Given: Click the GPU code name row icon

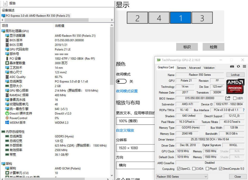Looking at the screenshot, I should click(x=7, y=49).
